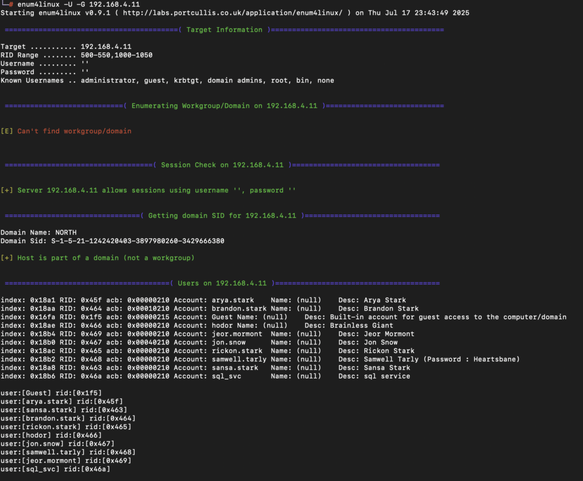Select acb value 0x00010210 on brandon.stark row
The width and height of the screenshot is (583, 481).
[x=148, y=309]
